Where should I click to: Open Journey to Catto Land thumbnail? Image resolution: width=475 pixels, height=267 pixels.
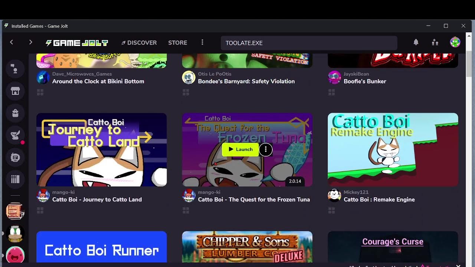click(102, 150)
